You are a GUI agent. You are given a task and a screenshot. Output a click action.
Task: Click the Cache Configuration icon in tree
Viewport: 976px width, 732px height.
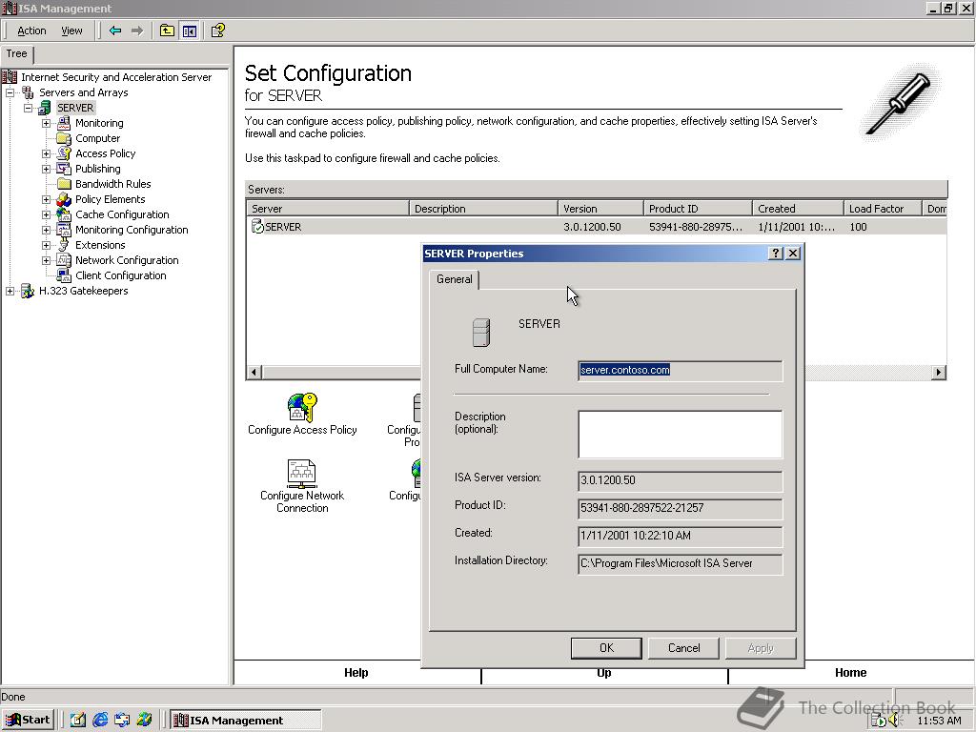tap(64, 214)
